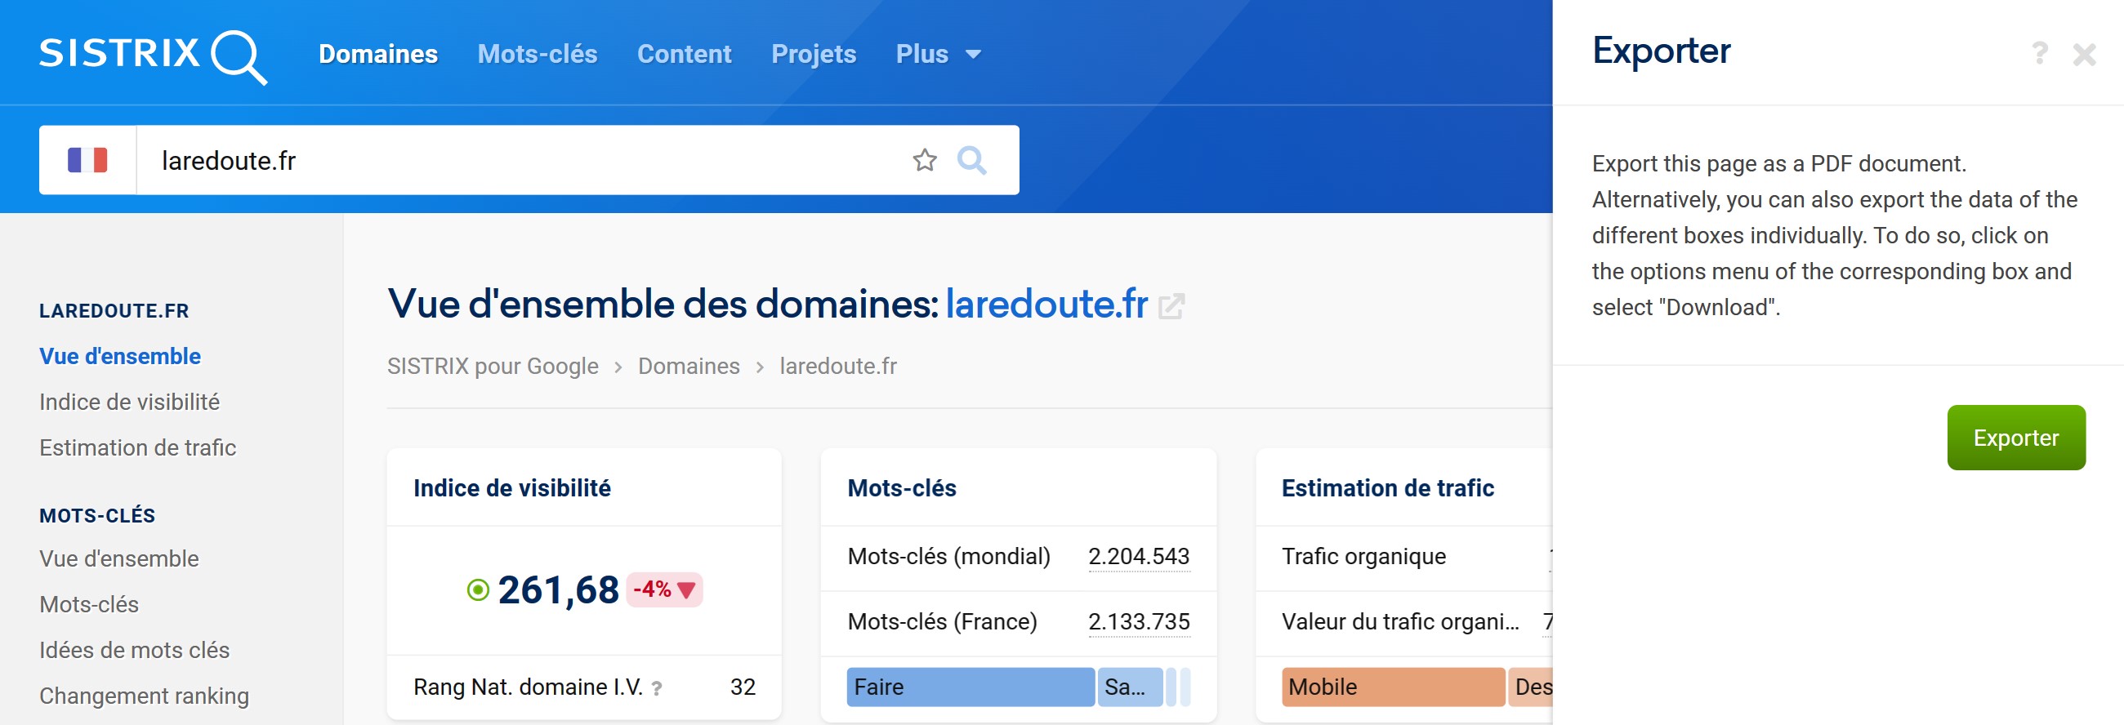
Task: Open the Projets menu
Action: pyautogui.click(x=814, y=55)
